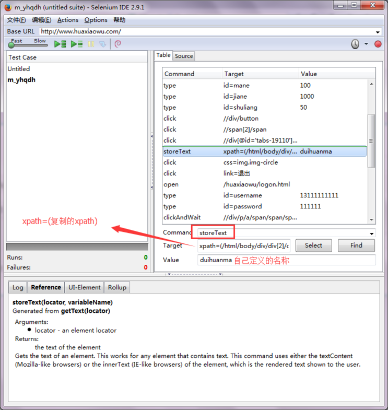Minimize the Selenium IDE window

point(340,6)
